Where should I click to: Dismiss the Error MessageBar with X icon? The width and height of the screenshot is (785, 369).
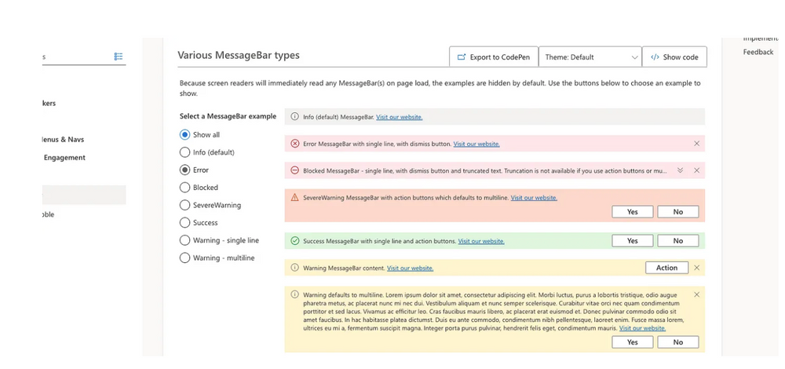tap(696, 144)
